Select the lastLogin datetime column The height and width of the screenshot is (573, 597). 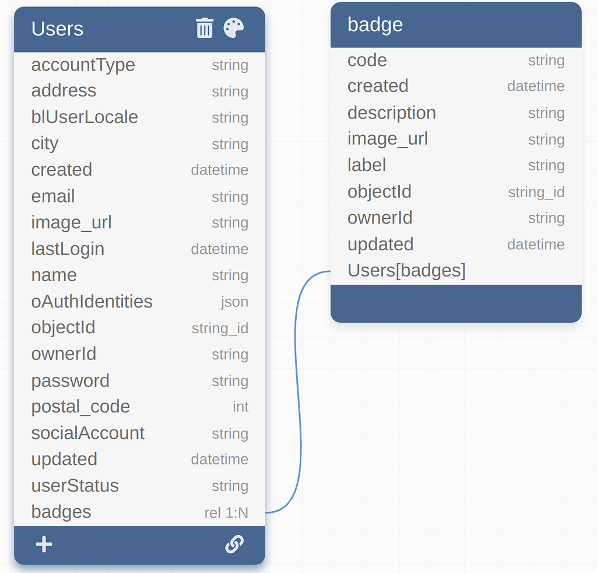[x=140, y=249]
